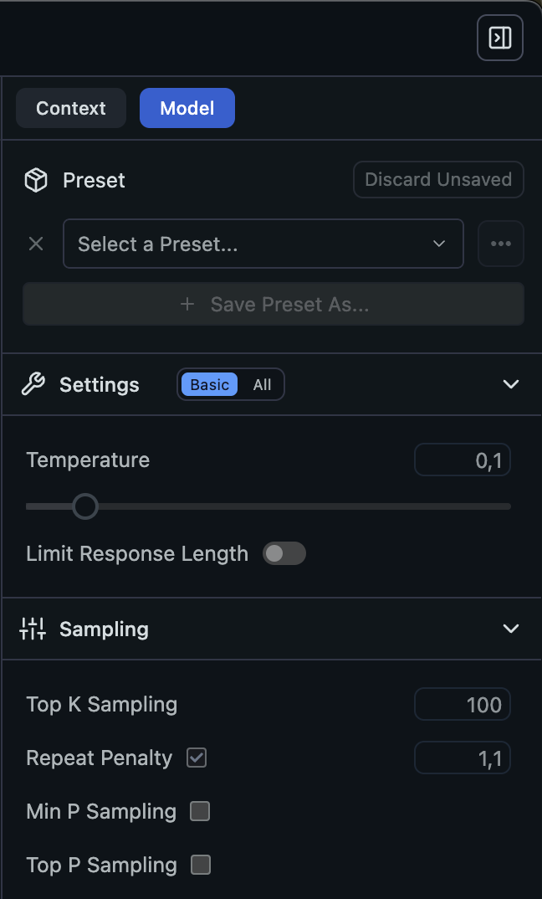Click the Settings wrench icon
Screen dimensions: 542x899
click(x=33, y=384)
